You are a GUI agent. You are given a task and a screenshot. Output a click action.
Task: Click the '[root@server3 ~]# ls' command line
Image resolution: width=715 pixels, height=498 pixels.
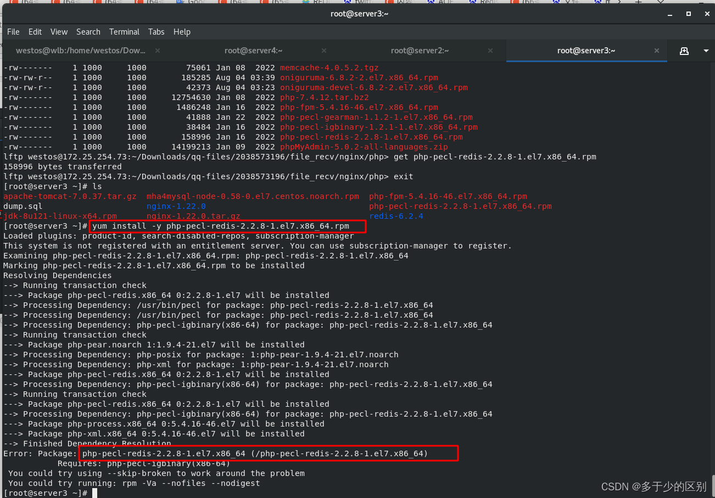(53, 186)
